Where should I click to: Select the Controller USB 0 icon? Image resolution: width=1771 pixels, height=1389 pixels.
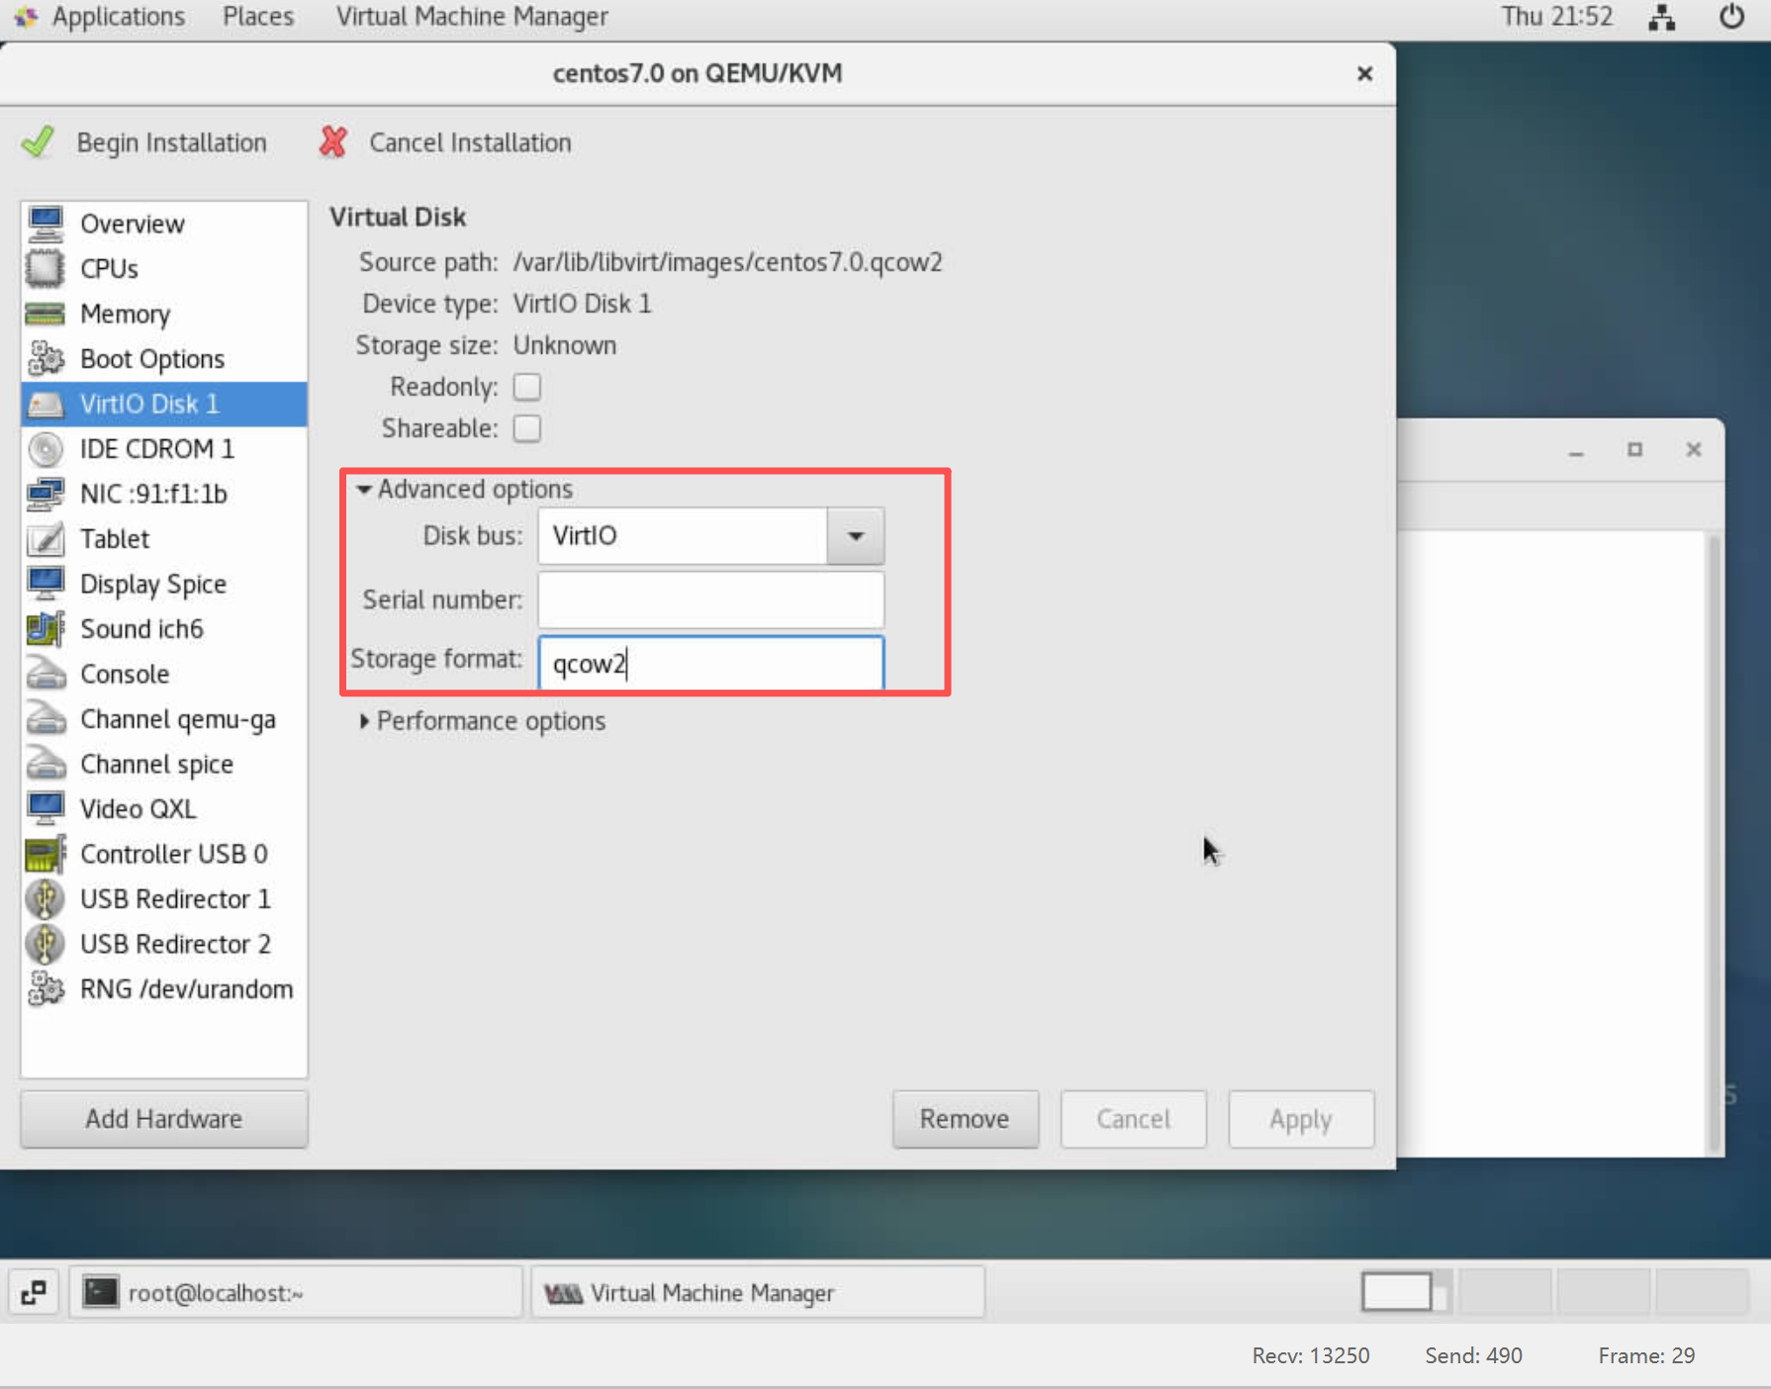(46, 854)
